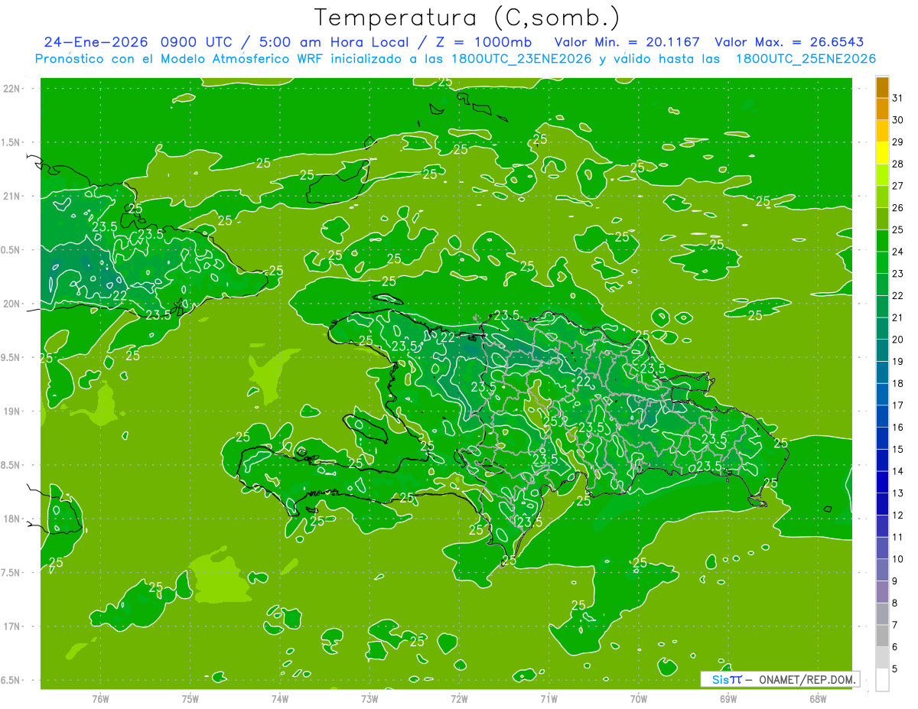
Task: Click the '20N' latitude axis label
Action: point(11,304)
